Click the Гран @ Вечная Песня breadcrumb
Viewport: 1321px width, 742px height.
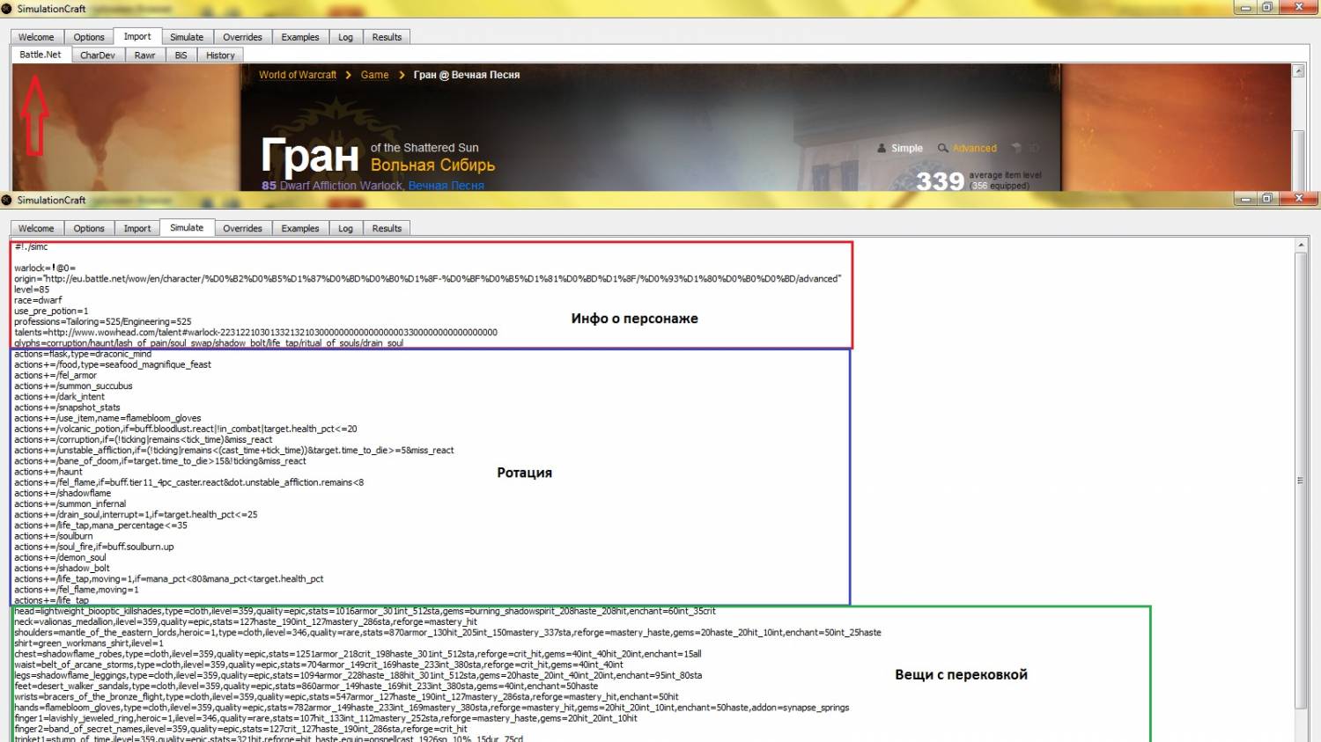pyautogui.click(x=467, y=75)
